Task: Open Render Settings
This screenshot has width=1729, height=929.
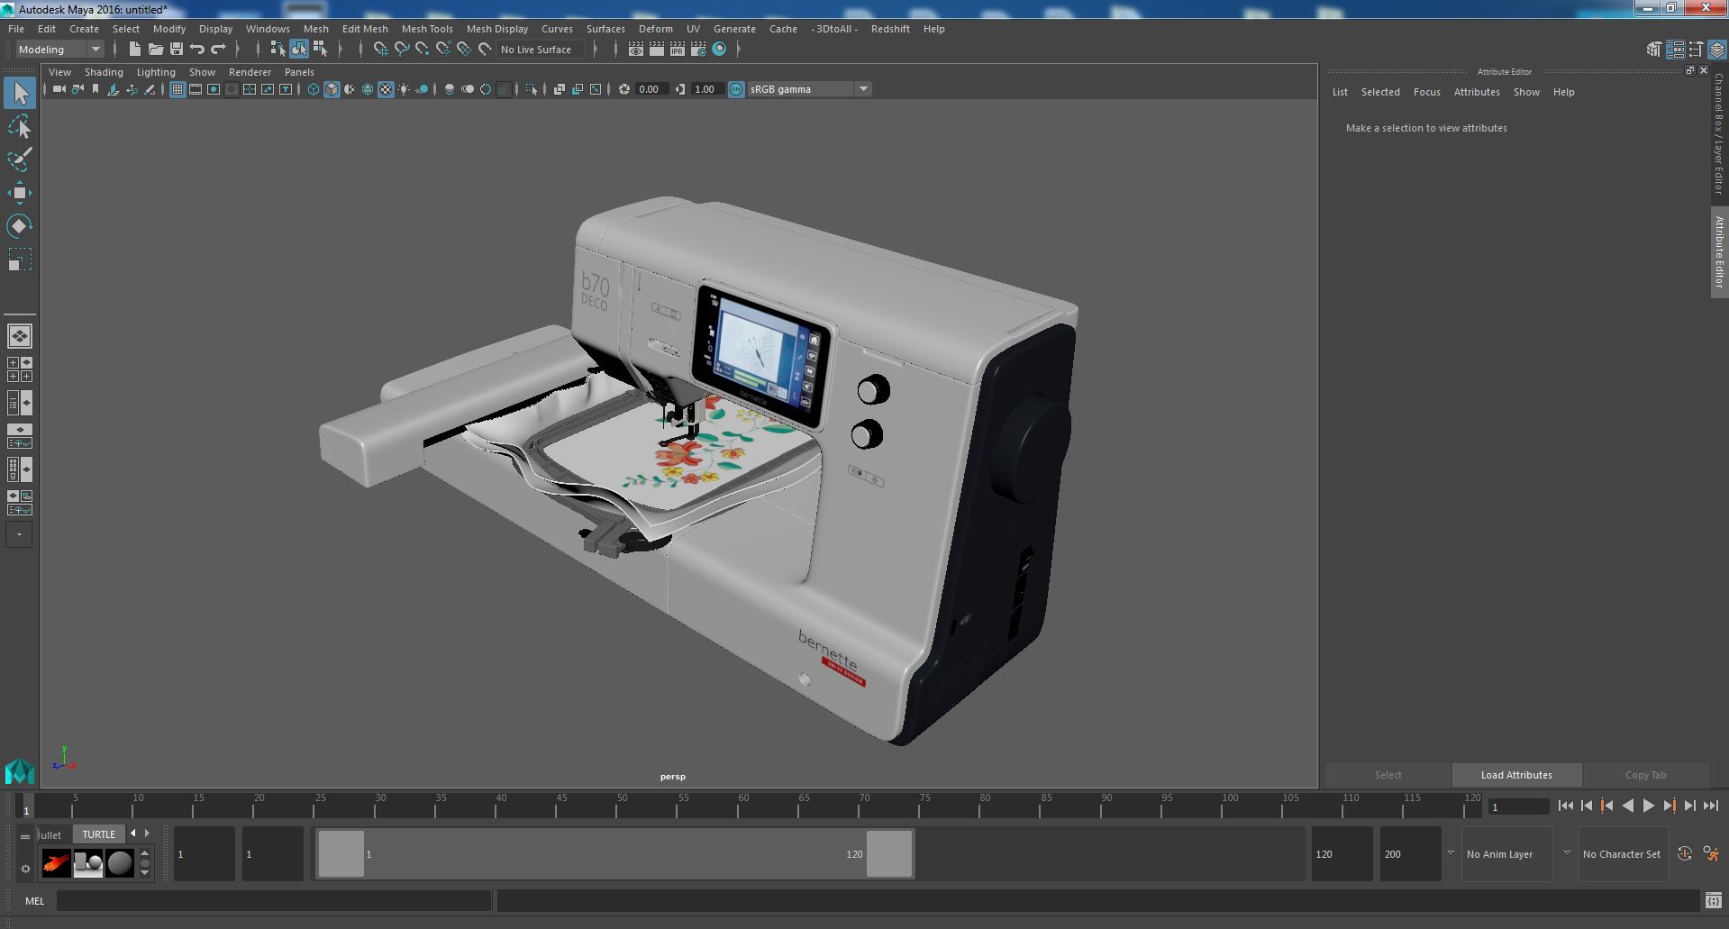Action: (x=698, y=50)
